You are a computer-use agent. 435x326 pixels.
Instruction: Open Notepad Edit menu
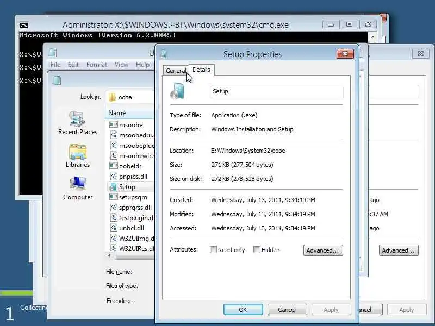[73, 65]
